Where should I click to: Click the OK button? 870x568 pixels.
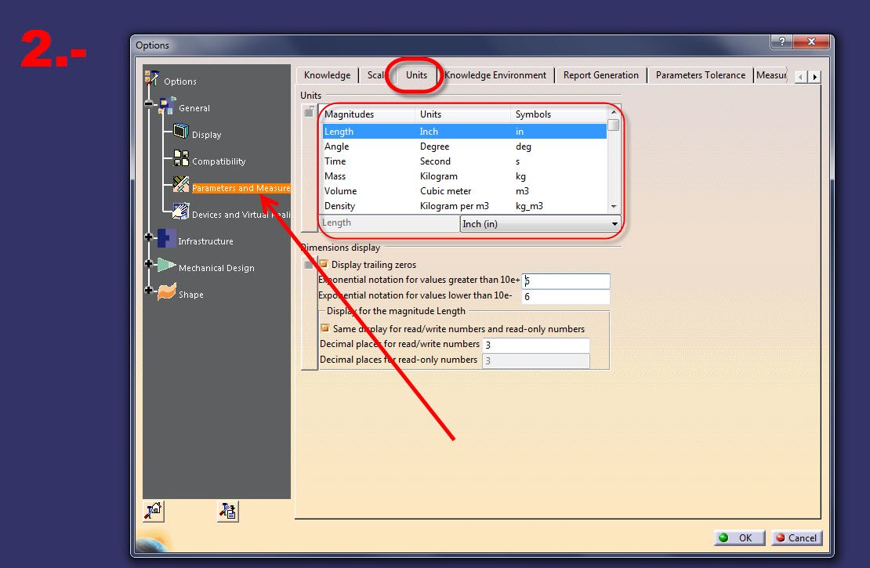pyautogui.click(x=739, y=537)
